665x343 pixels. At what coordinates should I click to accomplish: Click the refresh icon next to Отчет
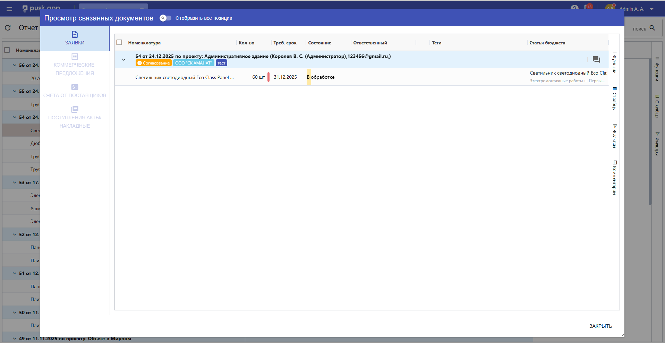pyautogui.click(x=8, y=28)
